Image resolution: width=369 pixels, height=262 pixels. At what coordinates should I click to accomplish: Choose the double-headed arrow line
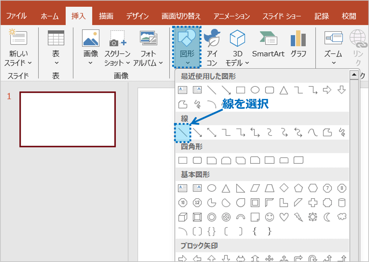point(212,133)
